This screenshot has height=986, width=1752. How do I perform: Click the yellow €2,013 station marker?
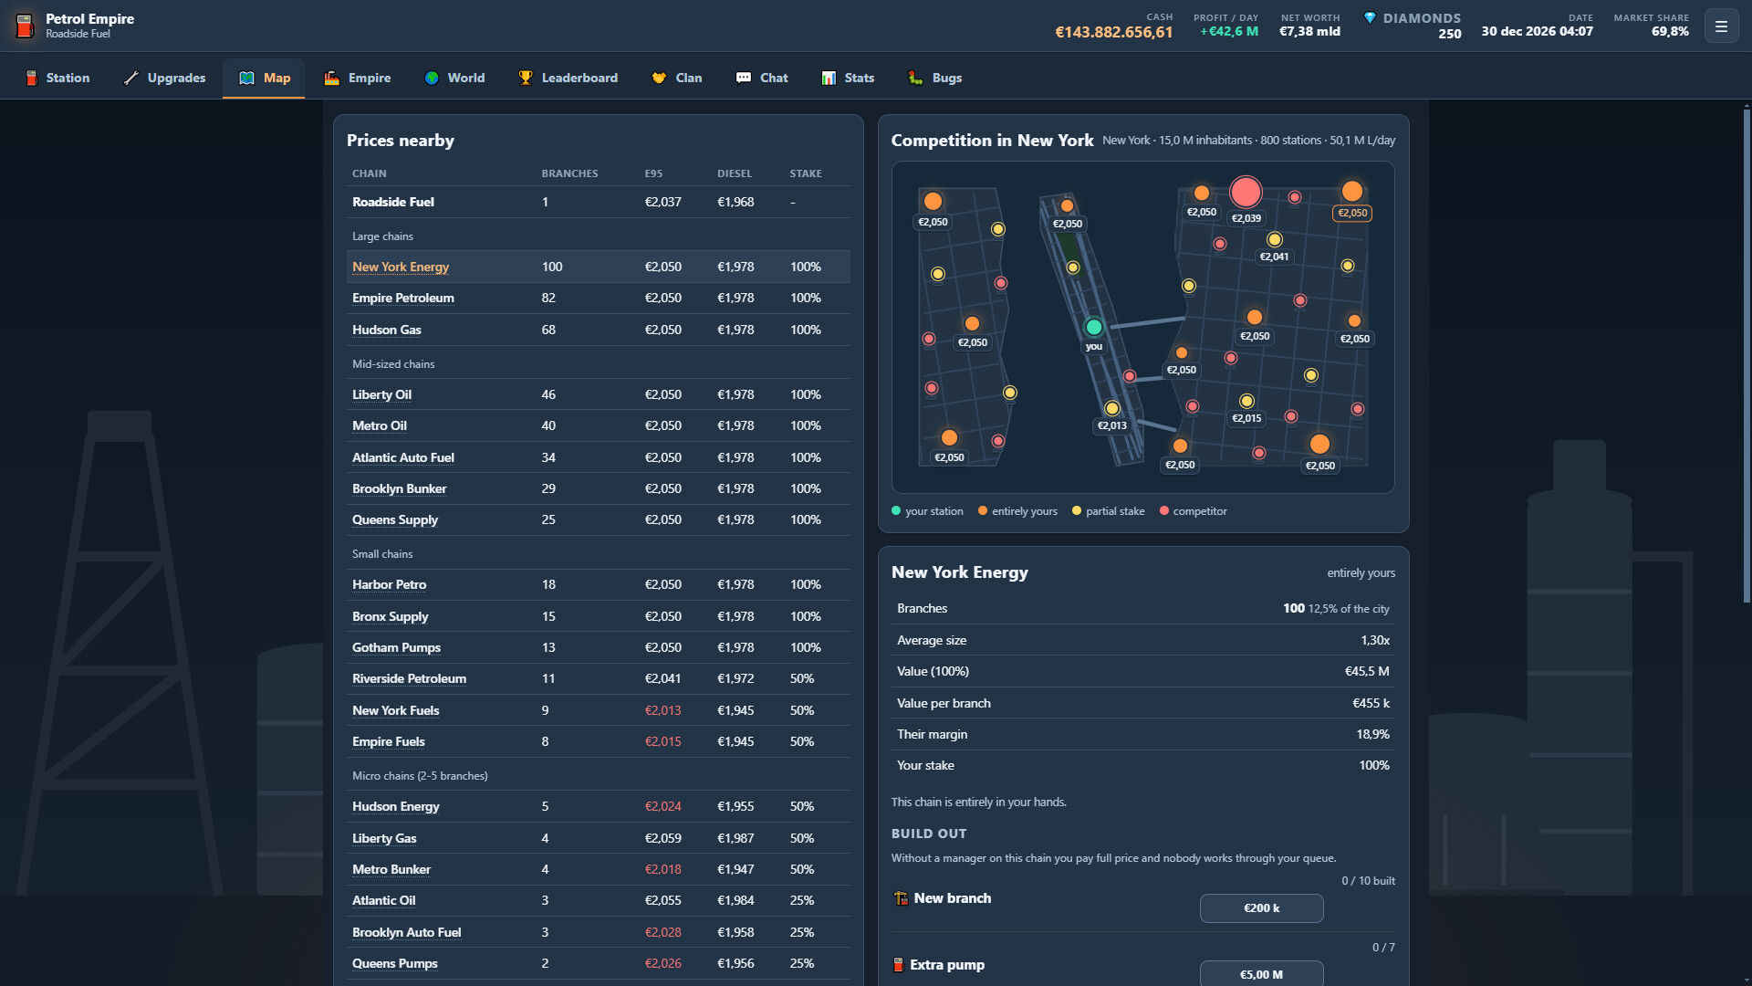click(1112, 409)
